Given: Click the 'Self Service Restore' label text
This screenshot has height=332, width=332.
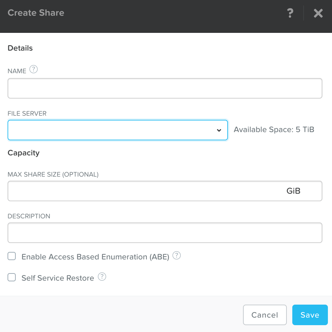Looking at the screenshot, I should pyautogui.click(x=58, y=278).
